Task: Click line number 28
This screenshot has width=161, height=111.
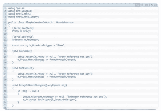Action: coord(5,85)
